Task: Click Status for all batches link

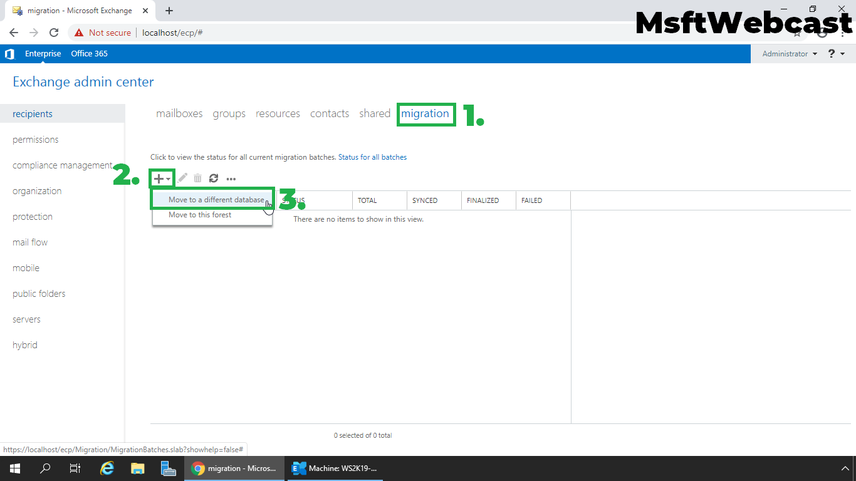Action: coord(372,157)
